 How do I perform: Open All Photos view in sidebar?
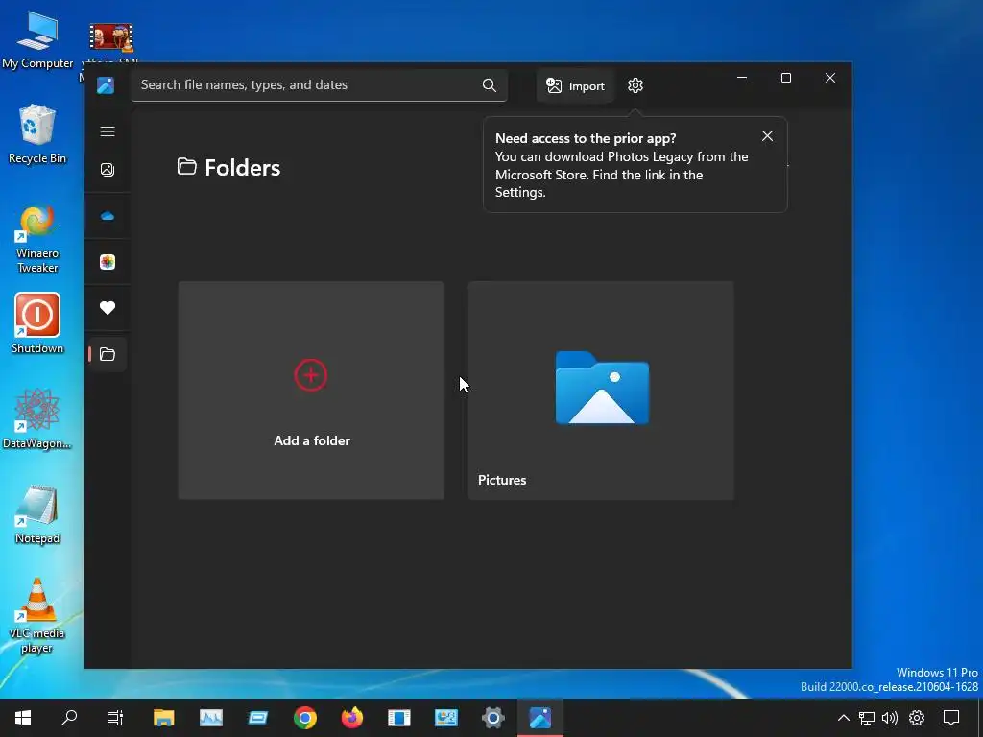108,170
